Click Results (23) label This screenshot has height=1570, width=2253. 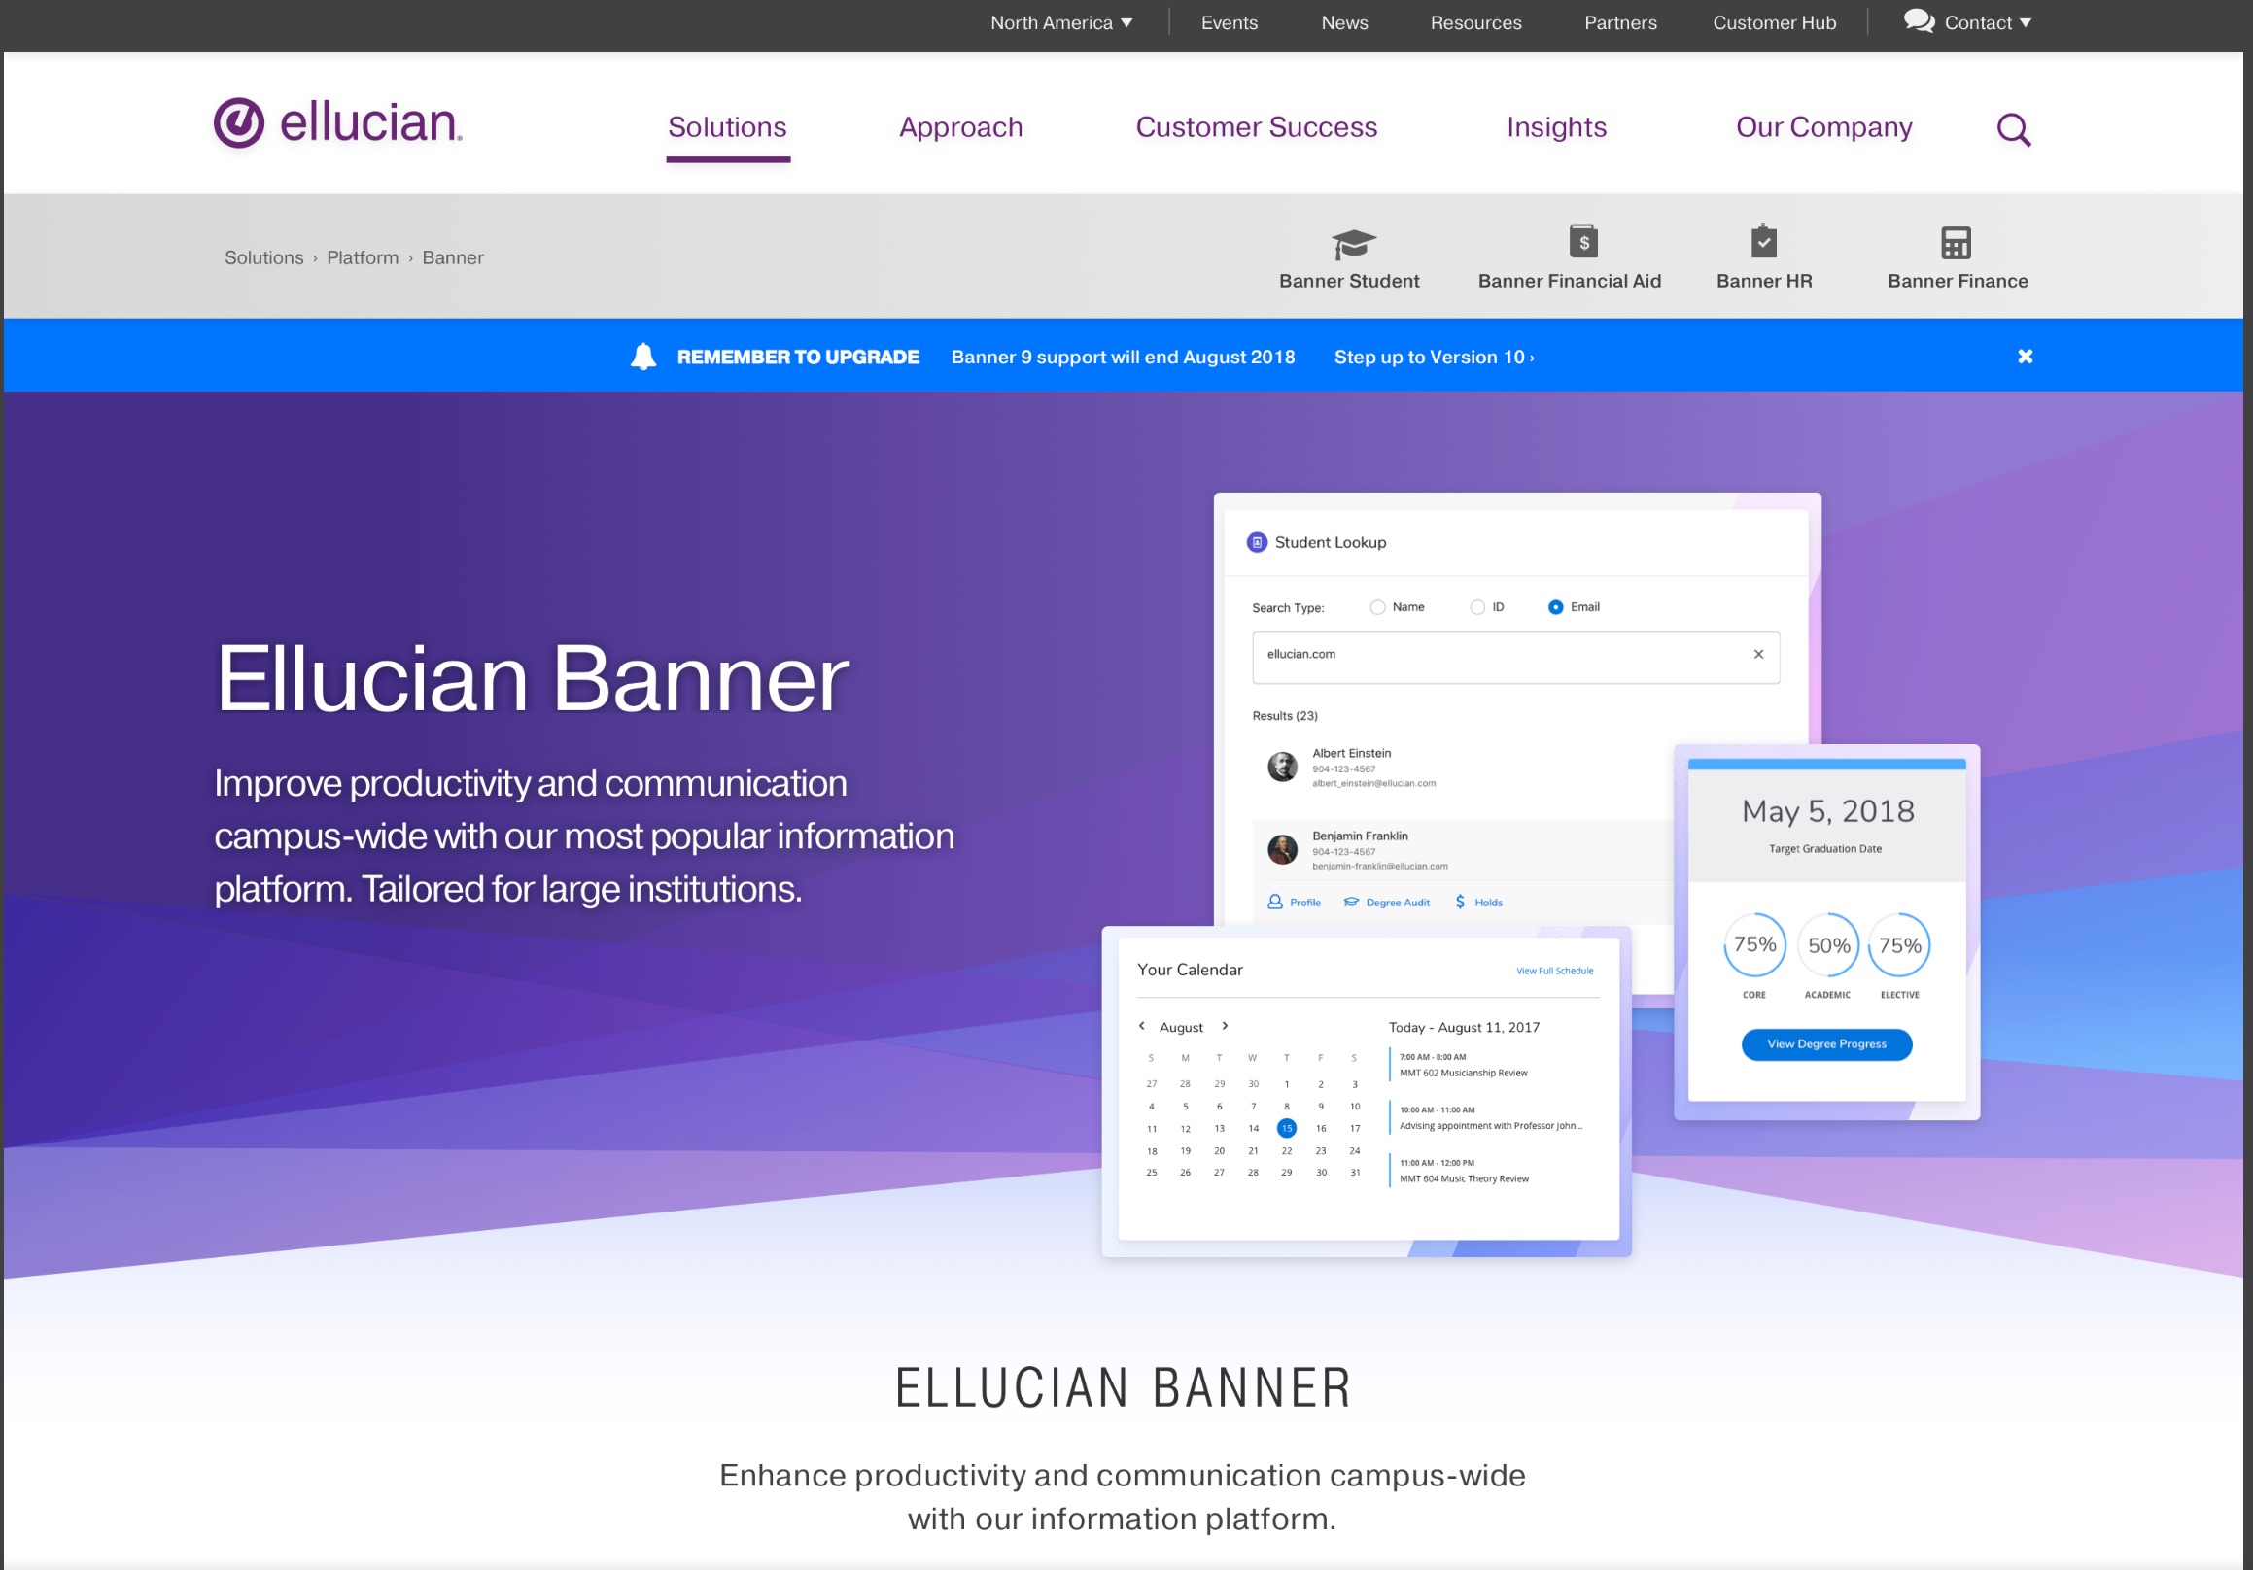click(1285, 716)
